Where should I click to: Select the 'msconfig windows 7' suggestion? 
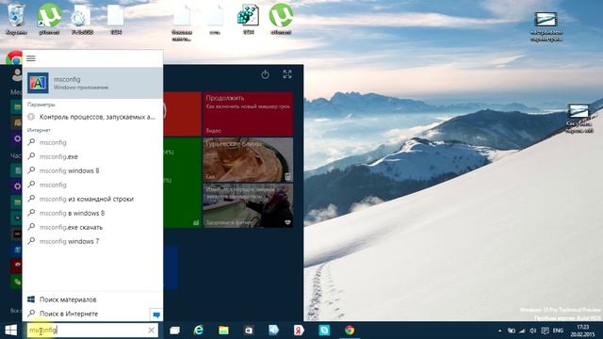point(92,241)
